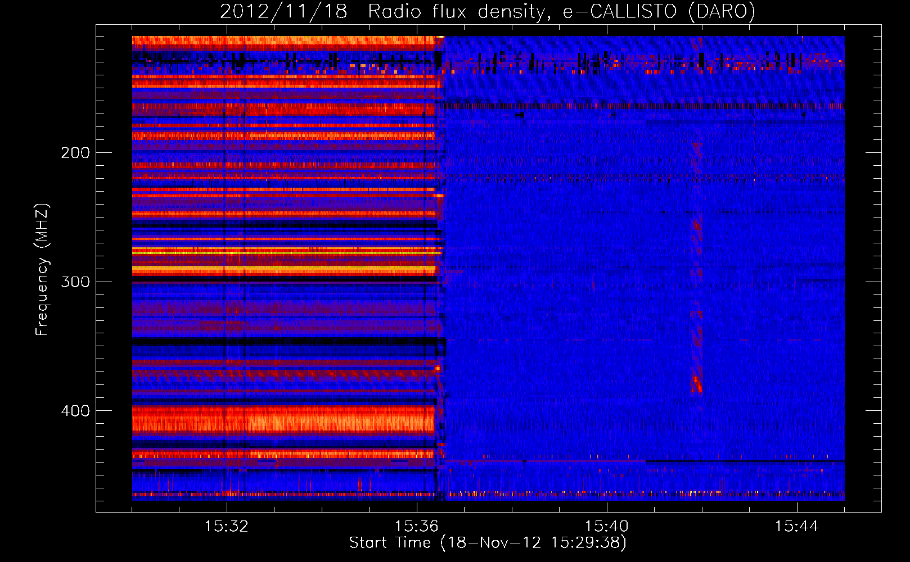
Task: Click the 15:44 time tick label
Action: click(797, 527)
